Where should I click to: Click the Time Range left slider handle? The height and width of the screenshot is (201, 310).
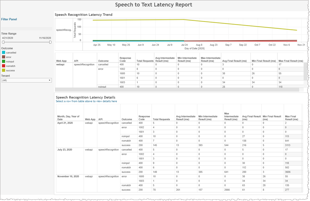pos(3,42)
